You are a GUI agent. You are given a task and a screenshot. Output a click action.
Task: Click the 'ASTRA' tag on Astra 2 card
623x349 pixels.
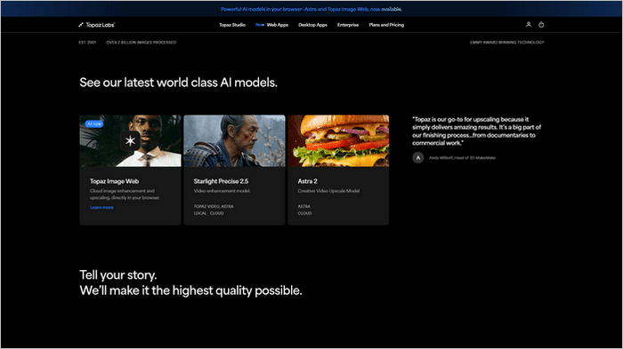click(304, 207)
